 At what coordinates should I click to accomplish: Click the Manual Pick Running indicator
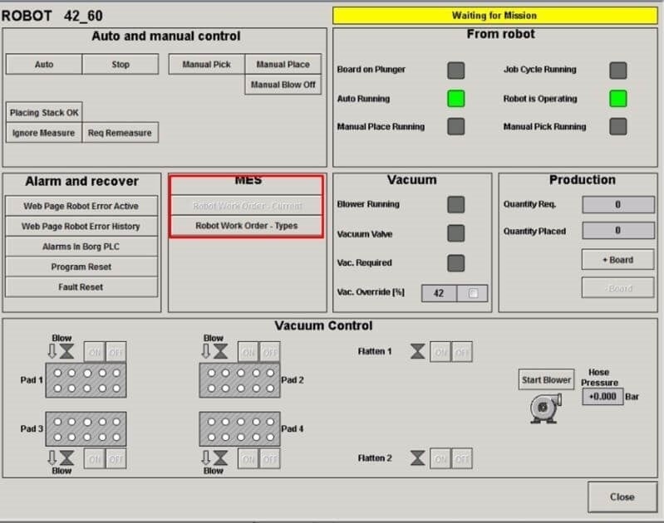(x=617, y=126)
